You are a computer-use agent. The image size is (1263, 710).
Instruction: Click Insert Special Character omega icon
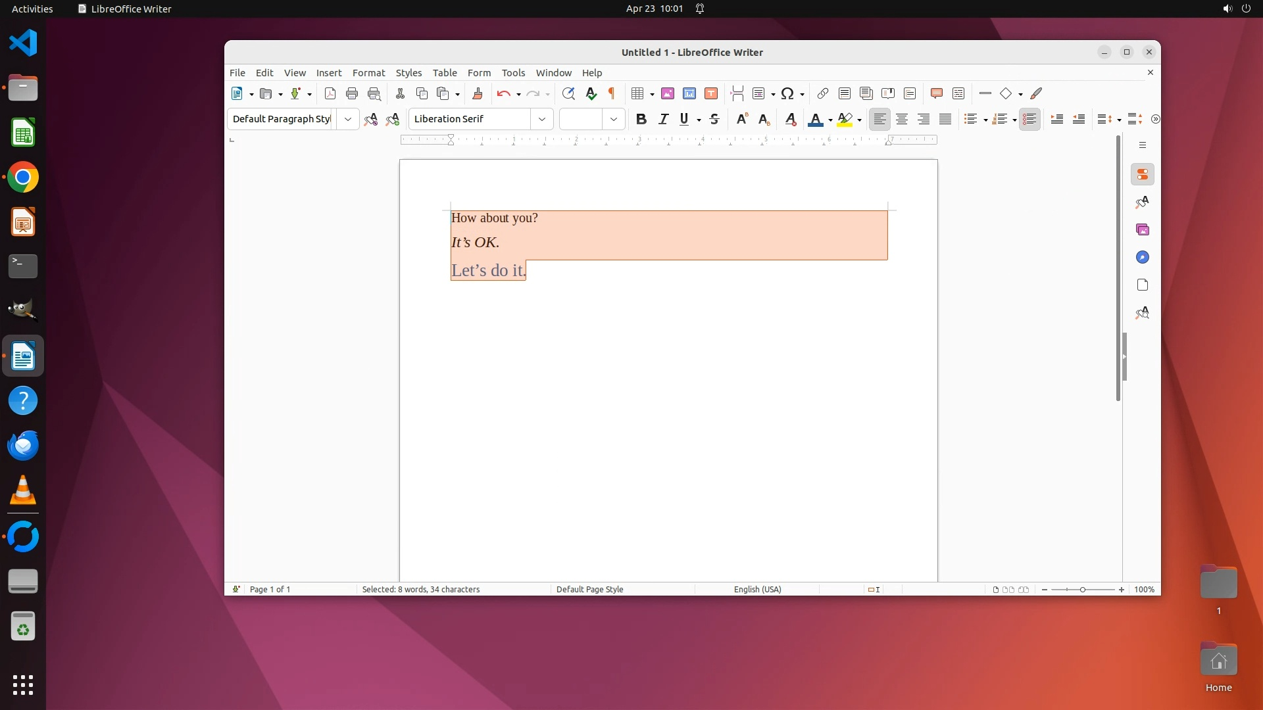[x=787, y=93]
